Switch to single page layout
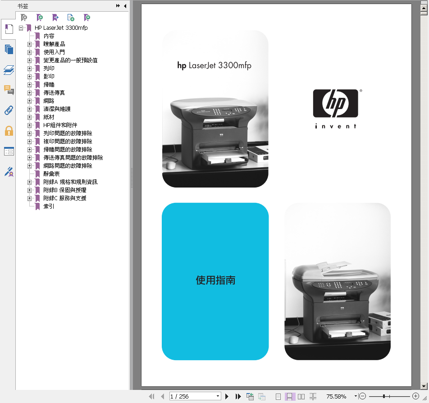 (278, 396)
